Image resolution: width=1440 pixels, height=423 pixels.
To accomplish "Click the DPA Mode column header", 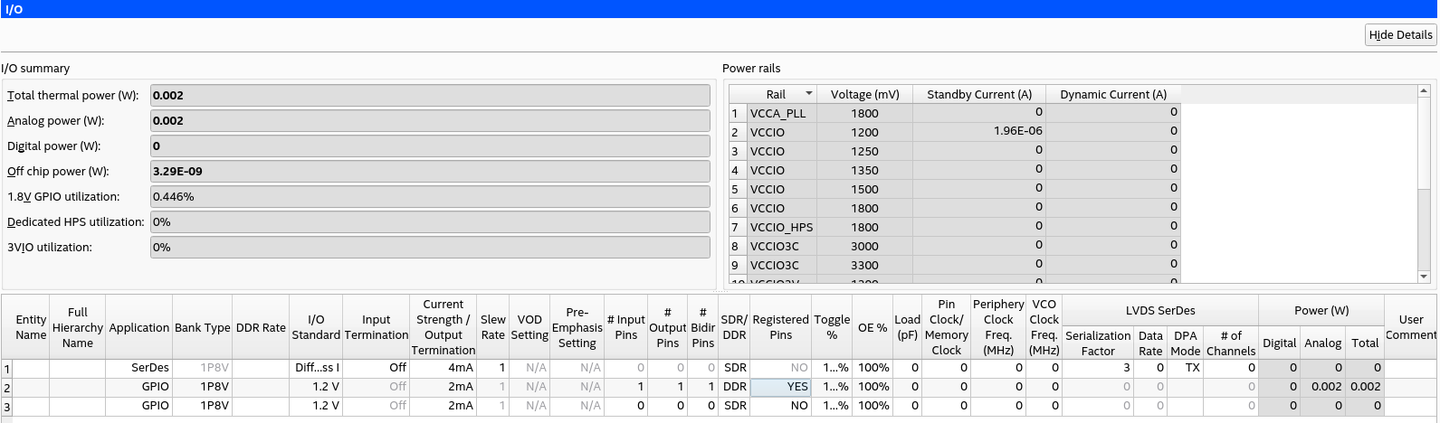I will click(x=1186, y=343).
